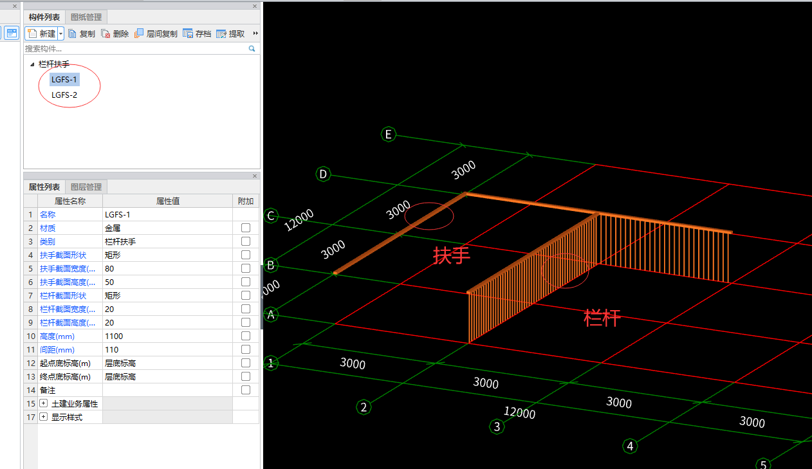This screenshot has height=469, width=812.
Task: Click the 层间复制 (Copy between floors) button
Action: (x=156, y=33)
